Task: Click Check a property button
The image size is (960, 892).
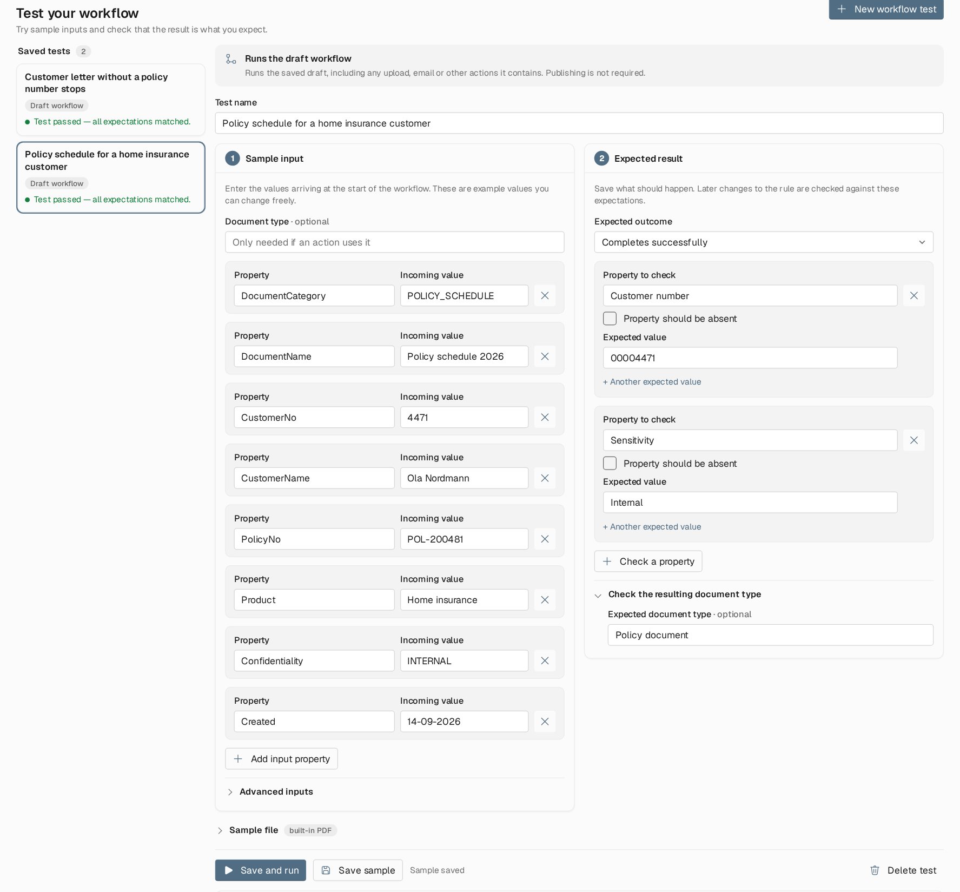Action: pos(648,561)
